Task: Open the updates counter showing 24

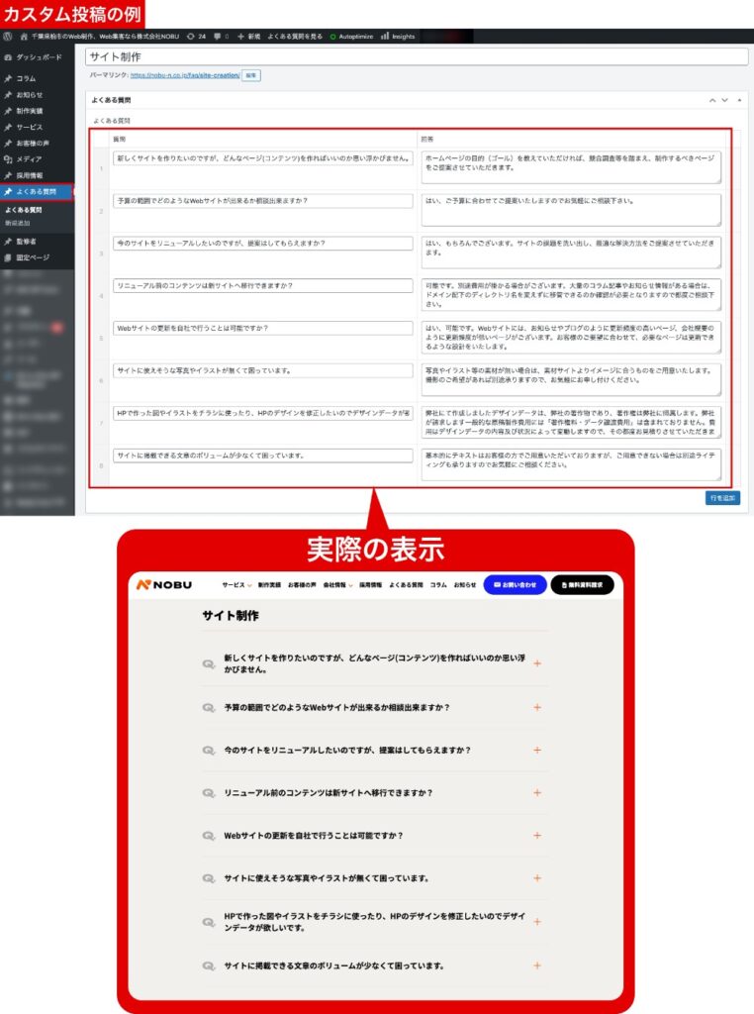Action: [196, 37]
